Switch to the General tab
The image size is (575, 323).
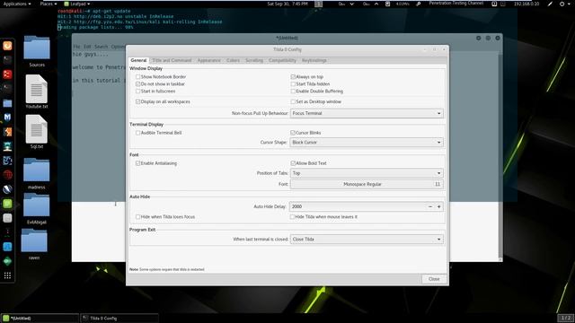pyautogui.click(x=138, y=60)
